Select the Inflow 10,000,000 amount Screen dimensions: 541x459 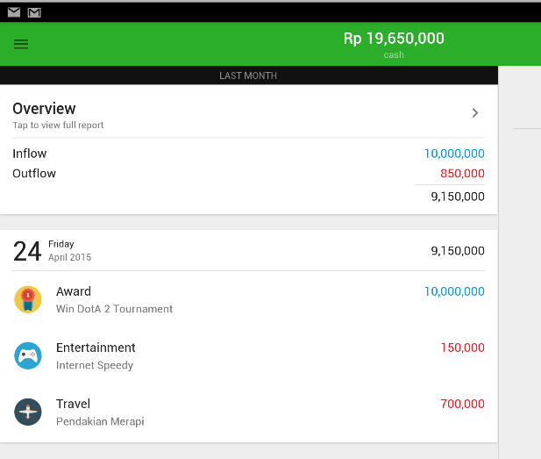pos(453,154)
